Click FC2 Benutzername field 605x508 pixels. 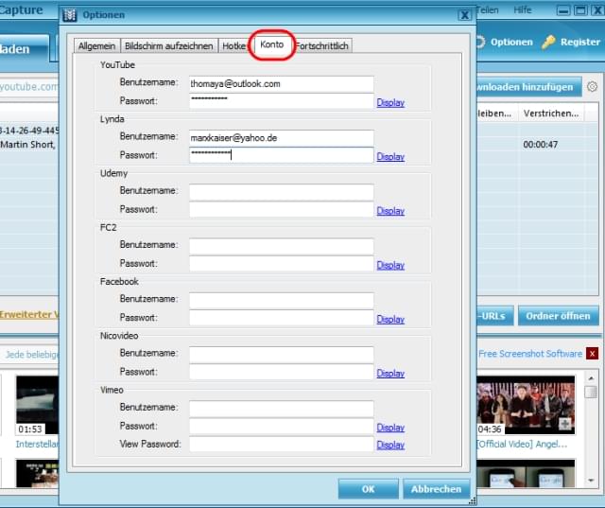click(282, 246)
